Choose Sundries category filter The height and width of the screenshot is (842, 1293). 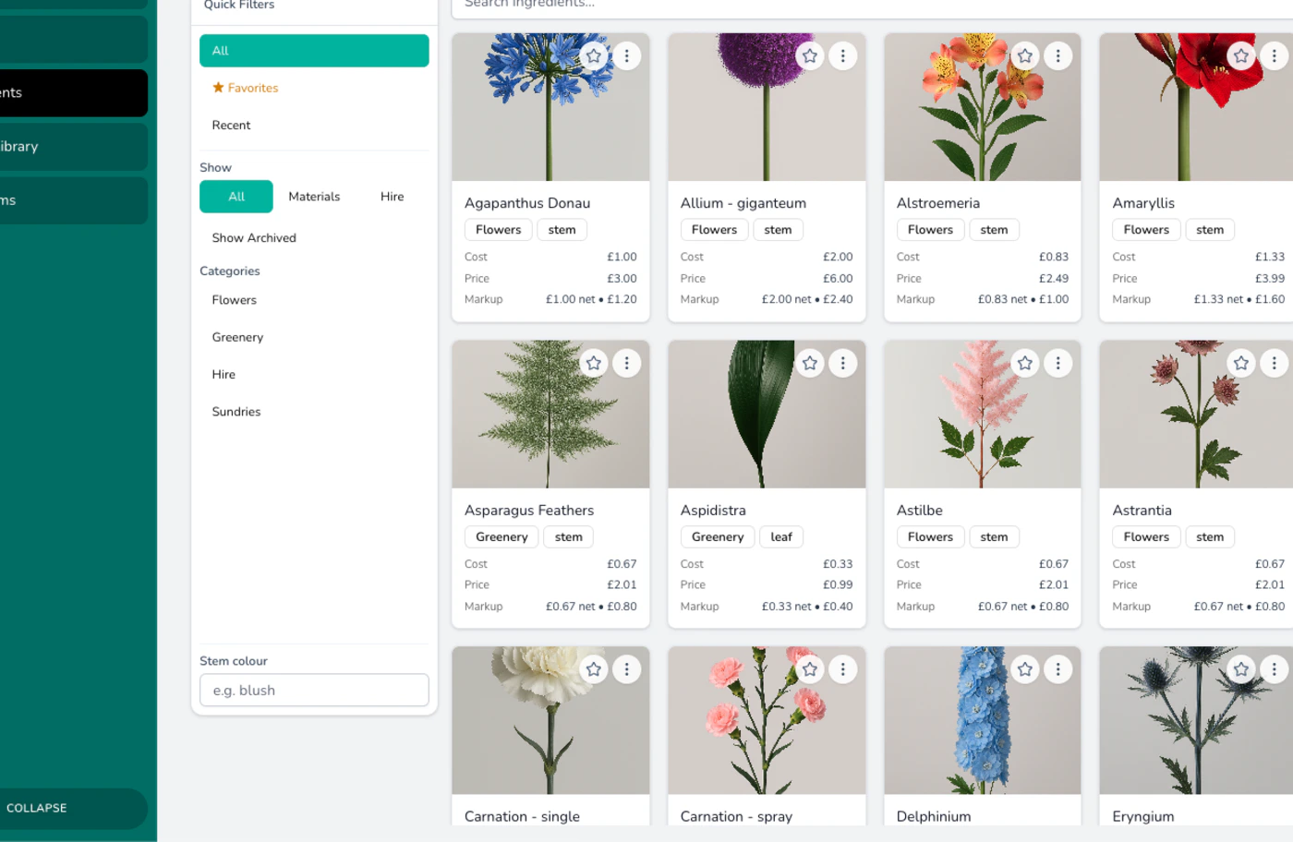pos(314,412)
